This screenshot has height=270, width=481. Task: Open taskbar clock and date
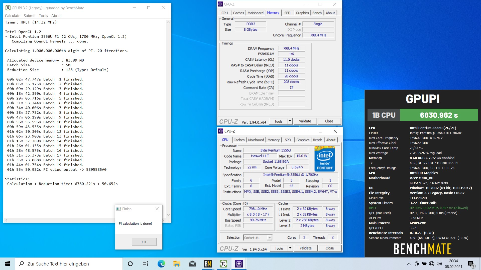pos(453,264)
